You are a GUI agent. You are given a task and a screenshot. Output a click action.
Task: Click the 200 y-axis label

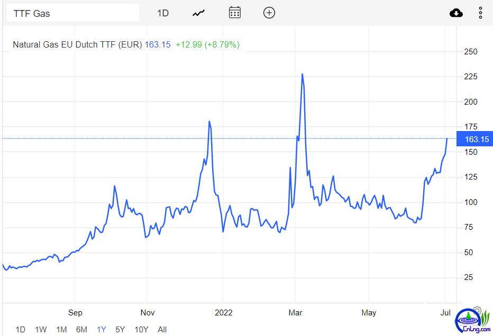tap(471, 101)
